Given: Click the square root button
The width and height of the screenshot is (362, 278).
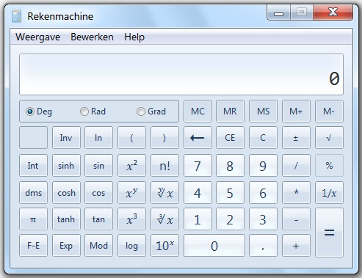Looking at the screenshot, I should 329,138.
